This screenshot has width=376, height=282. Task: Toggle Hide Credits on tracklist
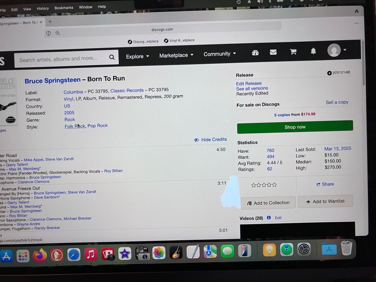tap(210, 139)
